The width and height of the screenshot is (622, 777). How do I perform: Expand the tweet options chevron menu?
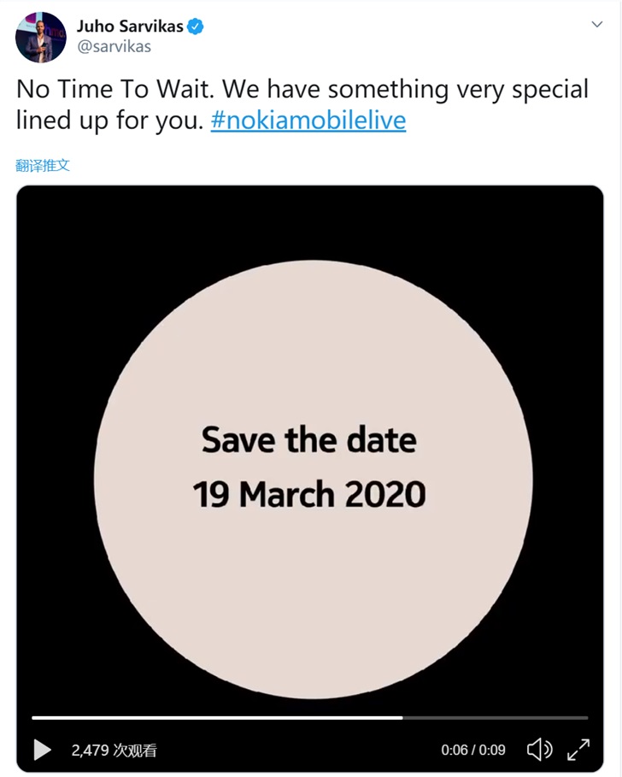point(597,25)
